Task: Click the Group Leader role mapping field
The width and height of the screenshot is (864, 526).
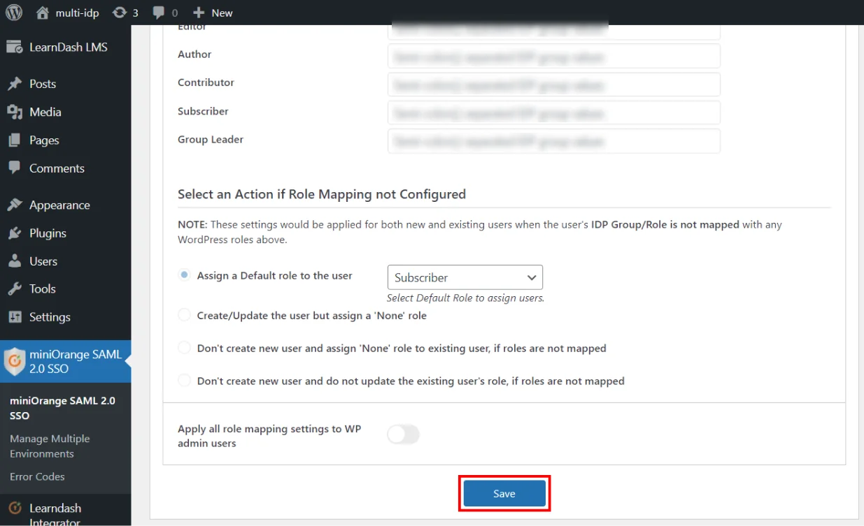Action: point(554,141)
